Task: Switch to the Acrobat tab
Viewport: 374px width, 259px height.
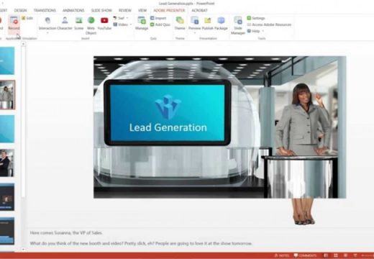Action: coord(199,10)
